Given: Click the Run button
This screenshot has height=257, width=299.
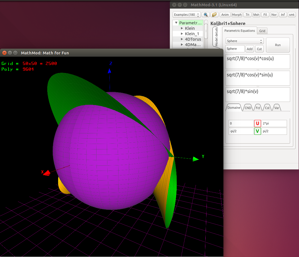Looking at the screenshot, I should pyautogui.click(x=278, y=45).
